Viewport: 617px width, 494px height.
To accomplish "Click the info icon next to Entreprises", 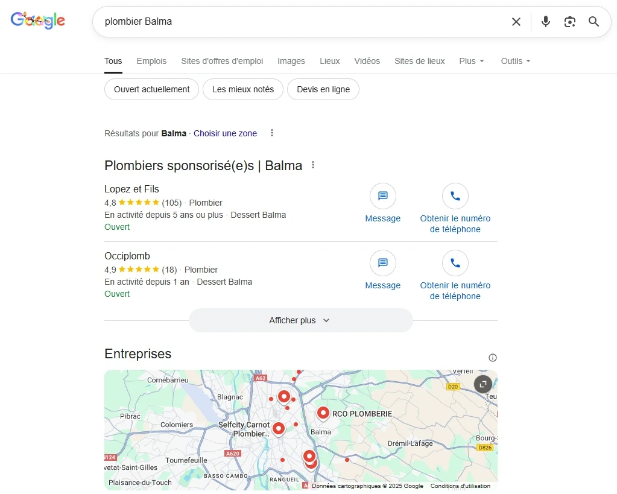I will coord(493,357).
